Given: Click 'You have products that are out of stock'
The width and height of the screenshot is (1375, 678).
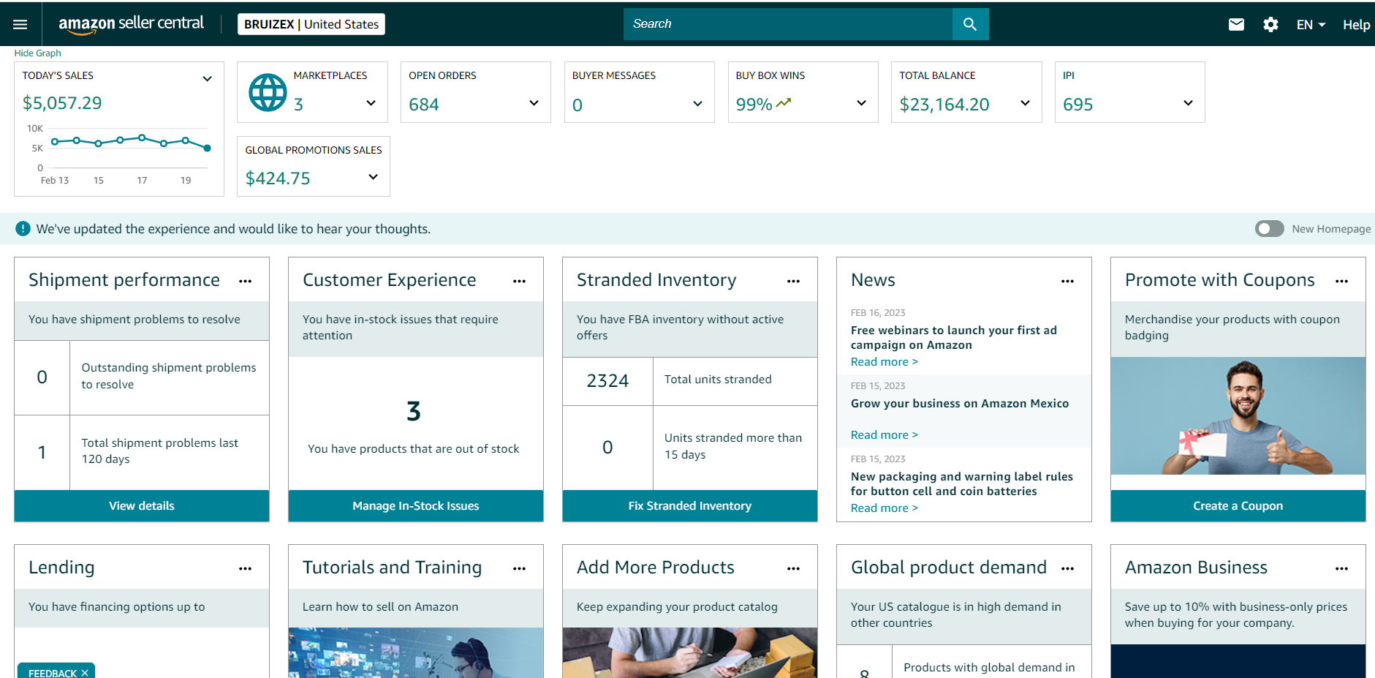Looking at the screenshot, I should tap(414, 449).
